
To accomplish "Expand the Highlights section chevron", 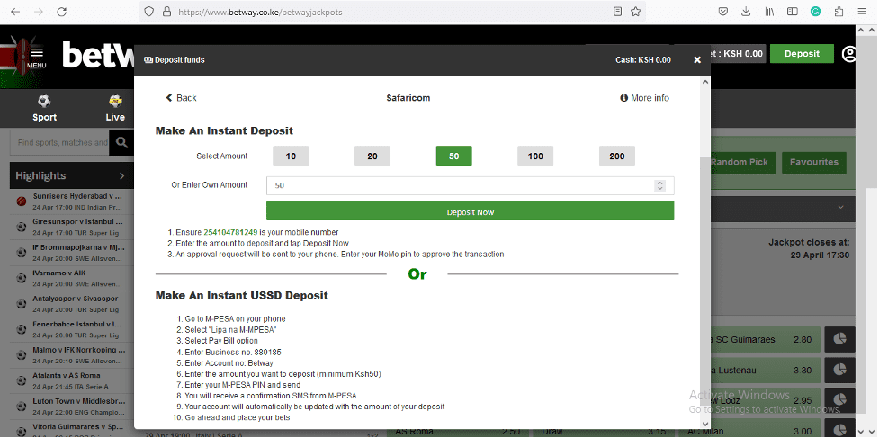I will pyautogui.click(x=121, y=176).
